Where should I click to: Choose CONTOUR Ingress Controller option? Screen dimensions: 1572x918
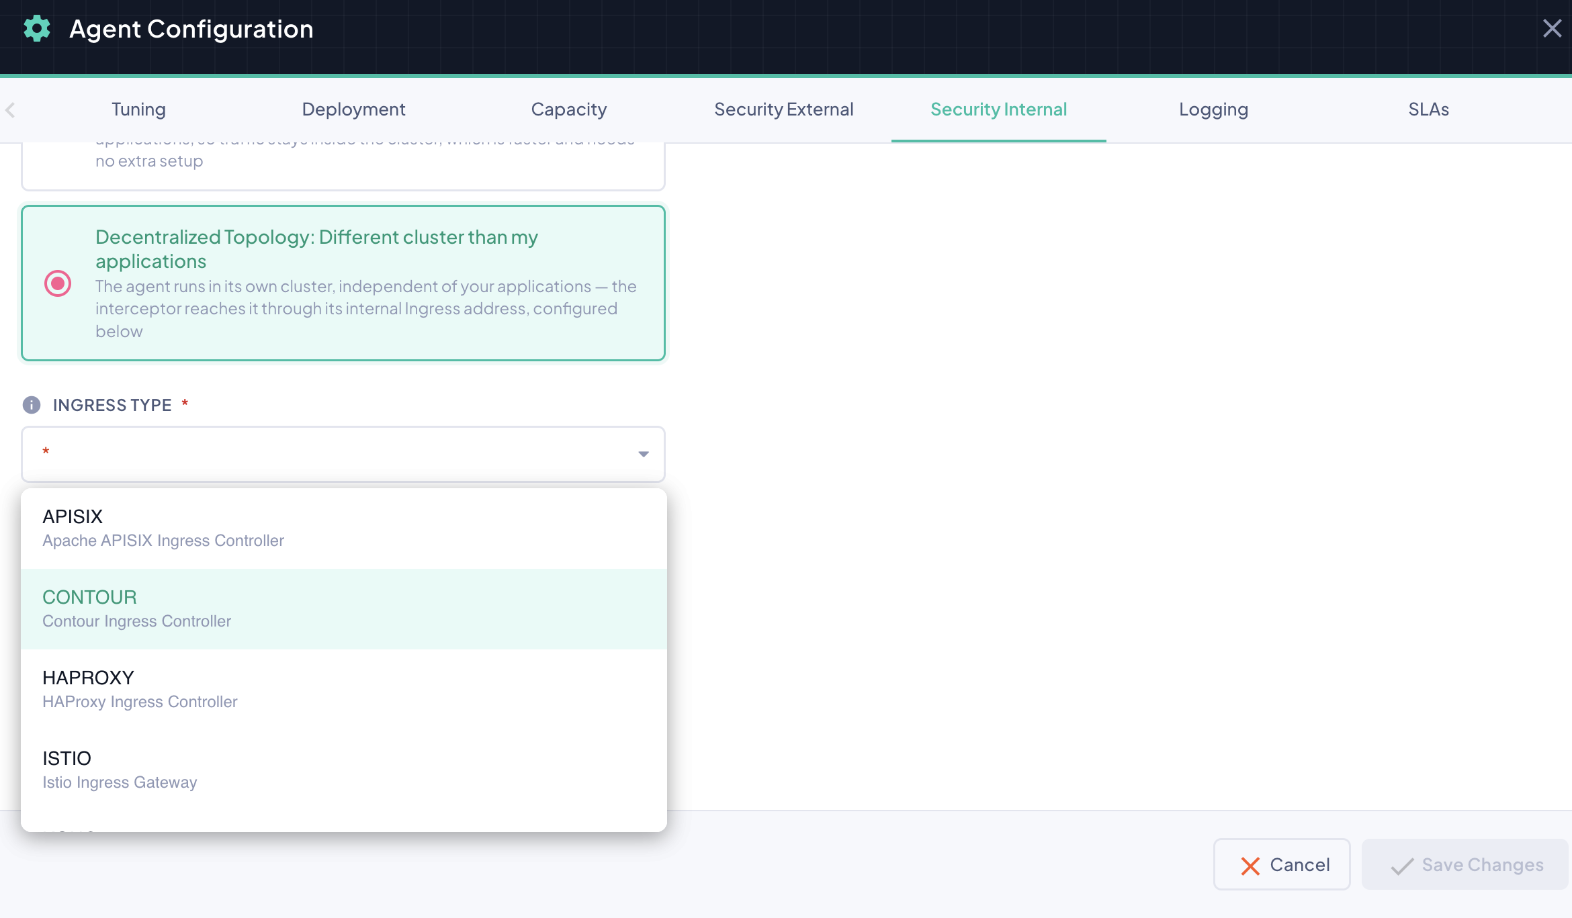coord(344,609)
